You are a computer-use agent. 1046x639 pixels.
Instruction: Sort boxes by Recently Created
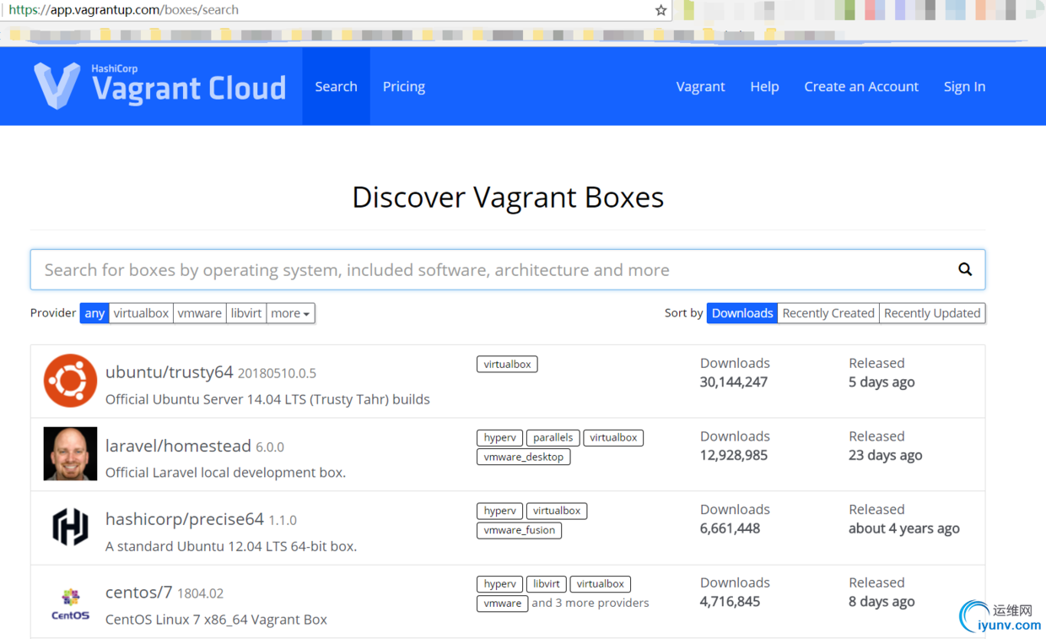tap(828, 313)
